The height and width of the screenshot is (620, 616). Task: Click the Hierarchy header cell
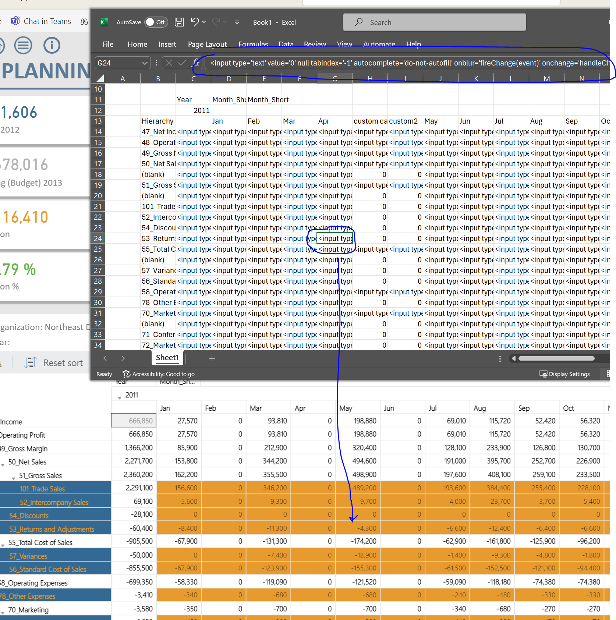point(158,121)
